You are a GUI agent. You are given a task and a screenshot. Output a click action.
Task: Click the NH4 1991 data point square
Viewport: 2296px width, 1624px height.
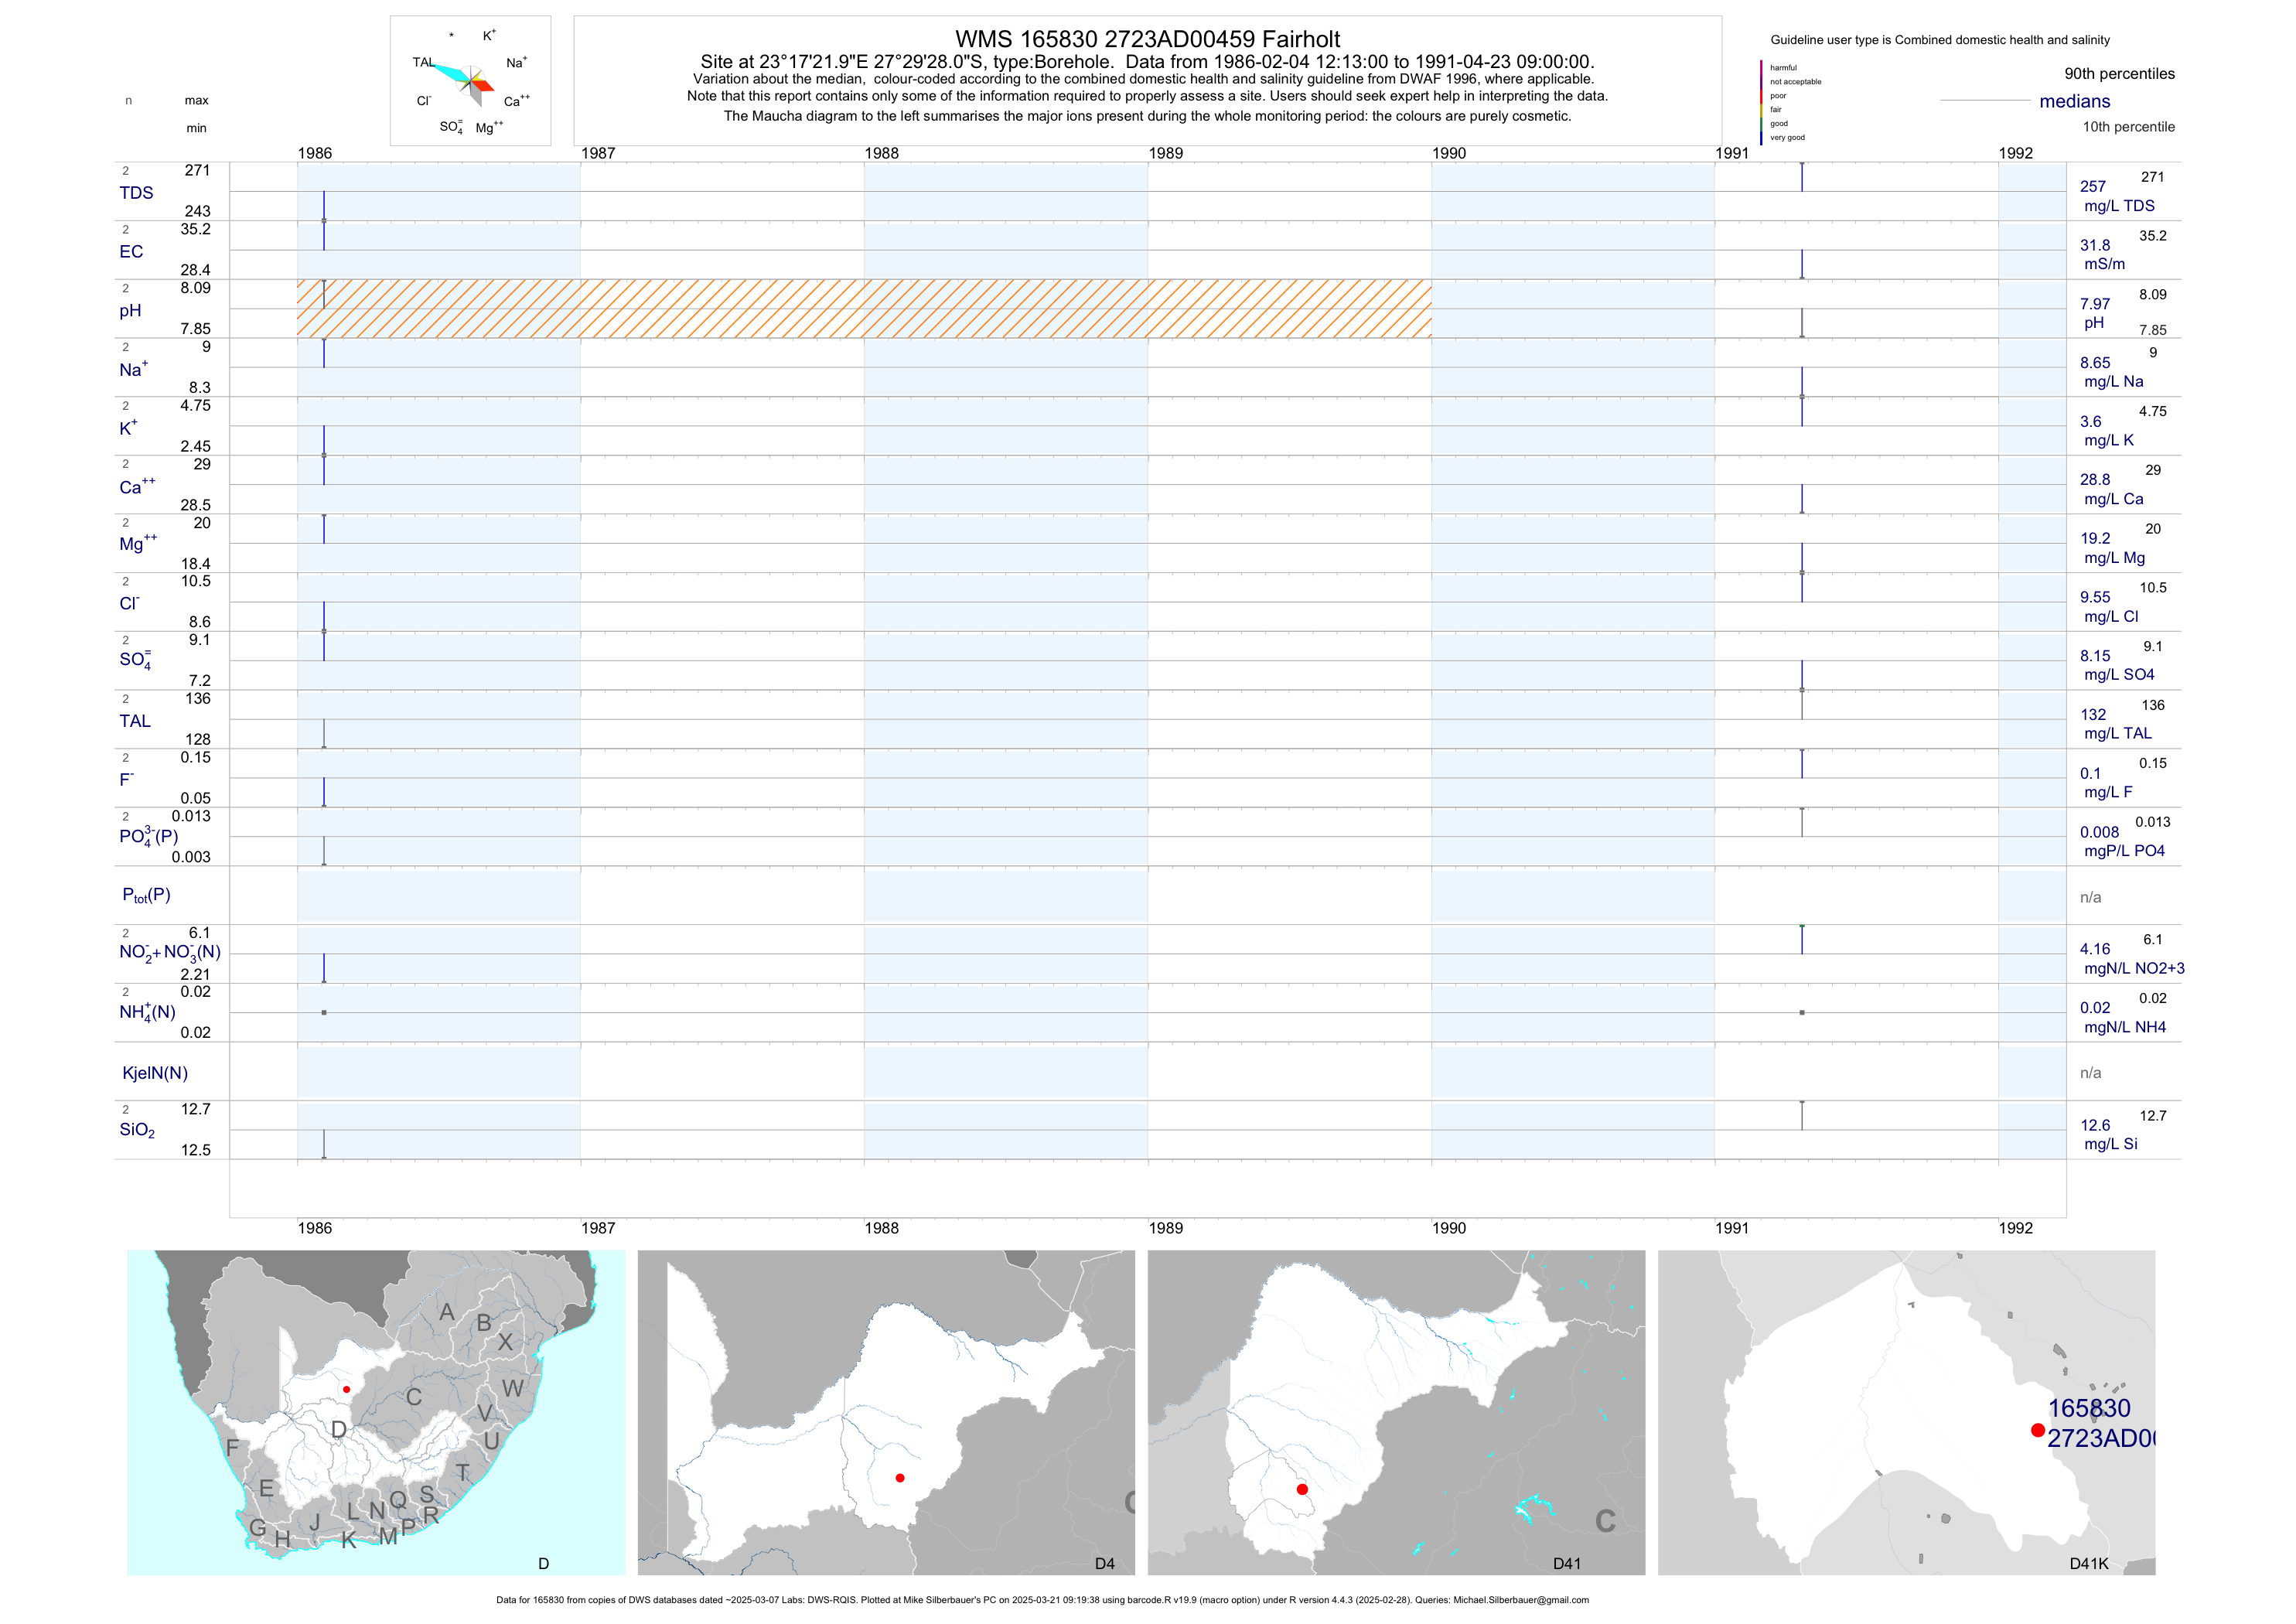click(x=1802, y=1012)
